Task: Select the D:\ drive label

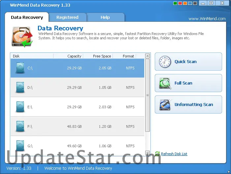Action: click(x=30, y=87)
